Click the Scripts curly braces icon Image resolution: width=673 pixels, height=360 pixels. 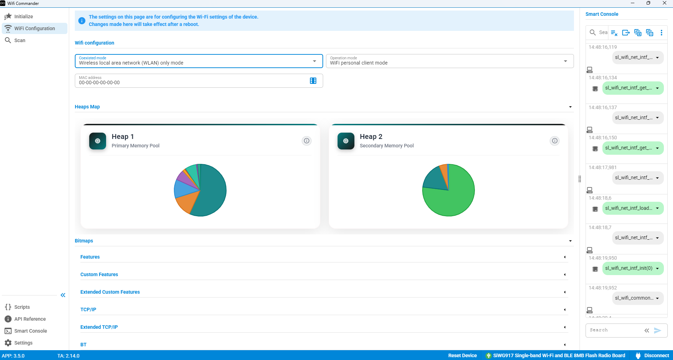point(8,307)
